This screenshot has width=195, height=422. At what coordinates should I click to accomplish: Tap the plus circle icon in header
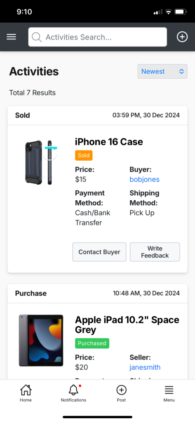tap(182, 37)
